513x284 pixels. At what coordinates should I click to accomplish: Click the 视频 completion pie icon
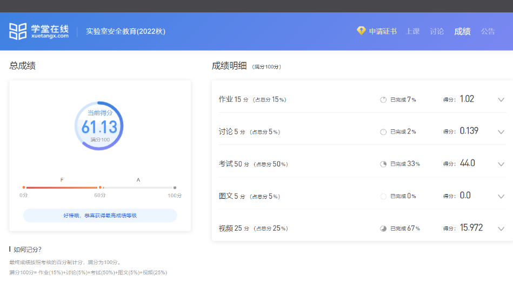point(383,228)
